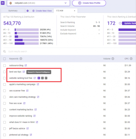The height and width of the screenshot is (139, 136).
Task: Click the 'outsource blog' keyword
Action: pos(16,65)
